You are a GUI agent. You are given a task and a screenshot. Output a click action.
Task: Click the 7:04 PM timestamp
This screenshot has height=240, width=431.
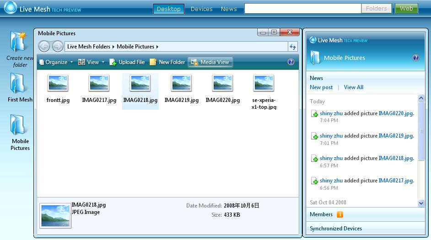point(329,120)
